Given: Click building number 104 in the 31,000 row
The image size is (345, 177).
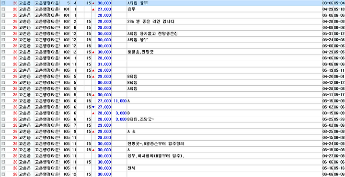Looking at the screenshot, I should (x=66, y=65).
